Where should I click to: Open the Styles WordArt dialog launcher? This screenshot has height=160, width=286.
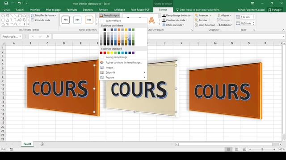pos(192,30)
